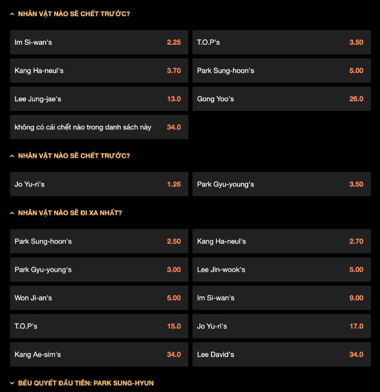This screenshot has height=392, width=380.
Task: Select Kang Ae-sim's 34.0 odds
Action: [x=99, y=354]
